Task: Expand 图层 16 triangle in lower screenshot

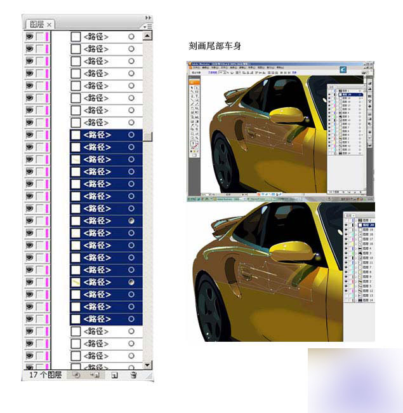Action: pos(356,243)
